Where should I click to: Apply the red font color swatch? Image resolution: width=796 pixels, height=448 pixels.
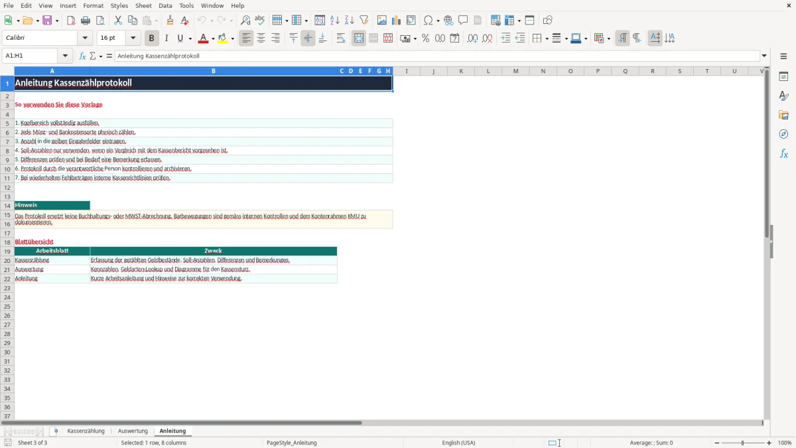[203, 38]
